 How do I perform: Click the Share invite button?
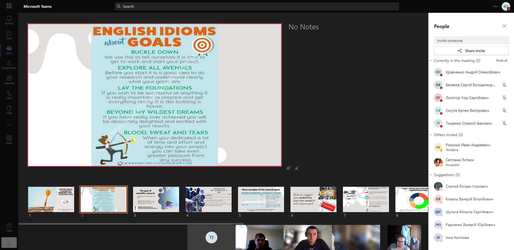(471, 51)
